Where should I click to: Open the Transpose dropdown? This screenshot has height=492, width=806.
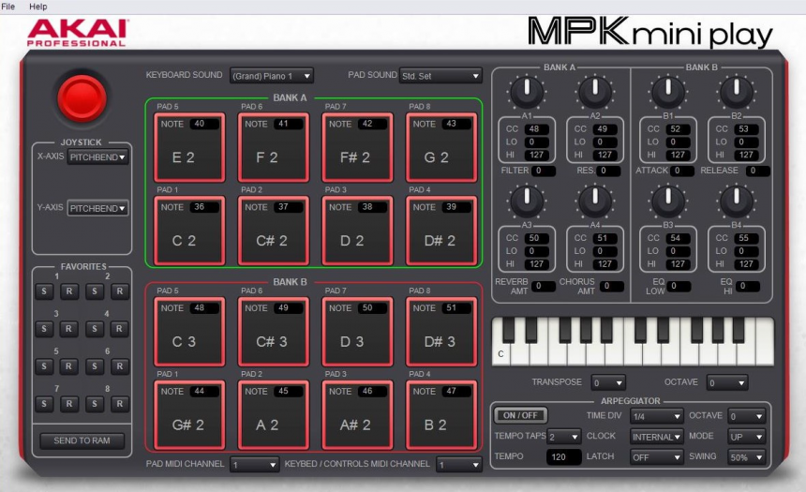coord(608,382)
